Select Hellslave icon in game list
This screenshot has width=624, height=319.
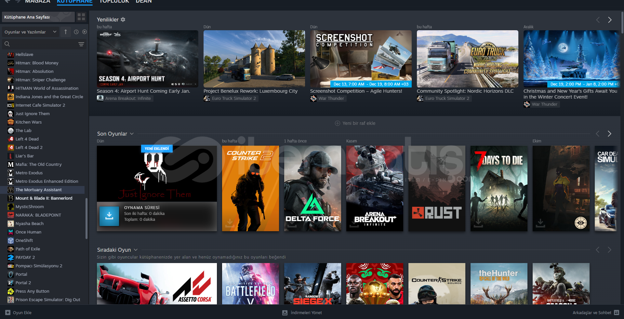11,55
